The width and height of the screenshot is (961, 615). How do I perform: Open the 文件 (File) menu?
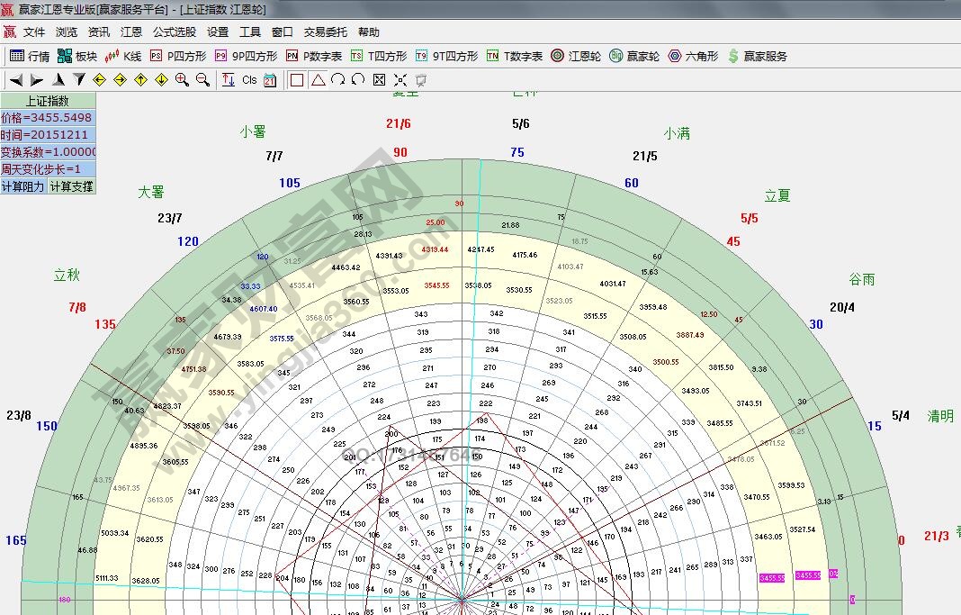coord(34,32)
